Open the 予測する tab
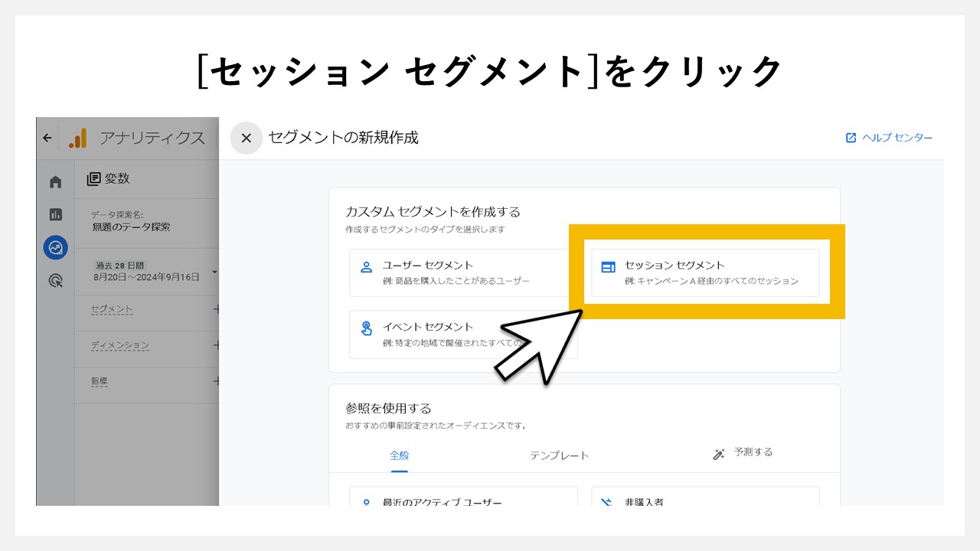This screenshot has height=551, width=980. (x=754, y=452)
